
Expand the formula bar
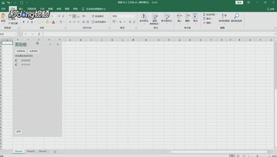pyautogui.click(x=275, y=34)
